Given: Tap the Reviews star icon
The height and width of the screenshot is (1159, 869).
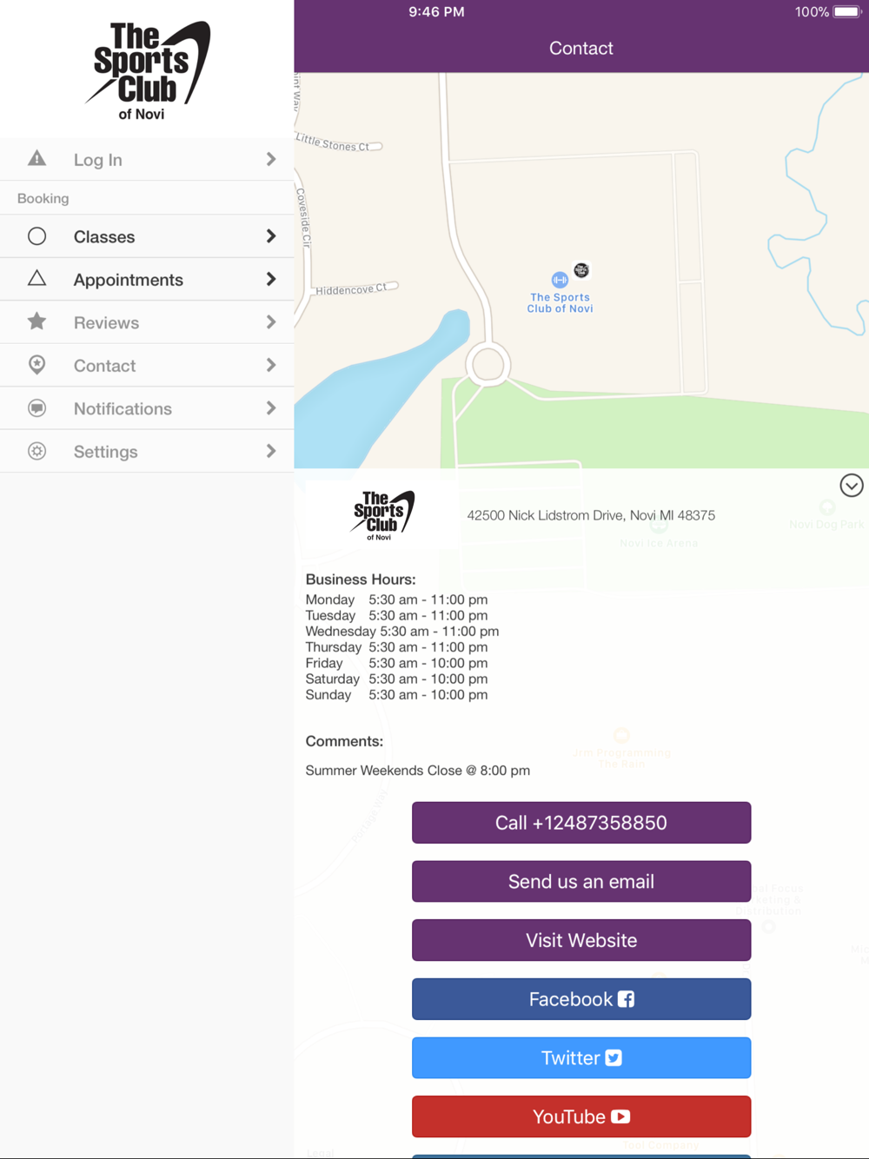Looking at the screenshot, I should point(36,321).
